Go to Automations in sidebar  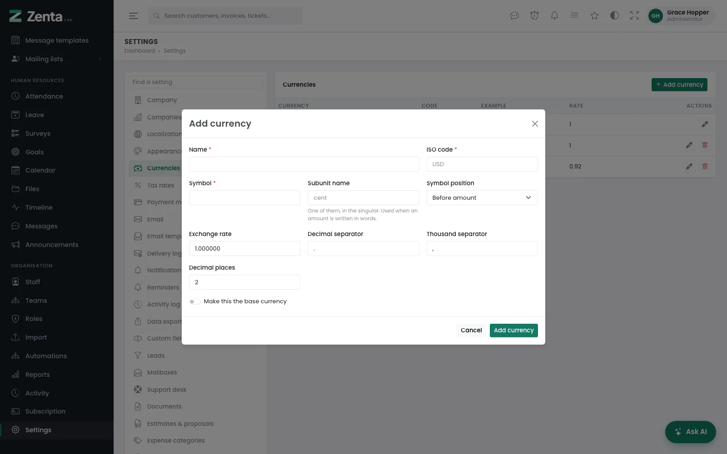click(x=57, y=356)
